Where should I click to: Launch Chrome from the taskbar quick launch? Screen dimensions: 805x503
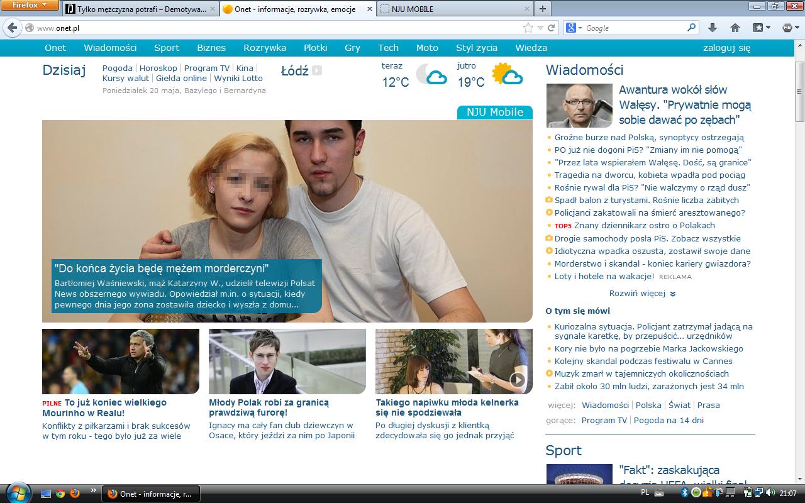coord(60,494)
